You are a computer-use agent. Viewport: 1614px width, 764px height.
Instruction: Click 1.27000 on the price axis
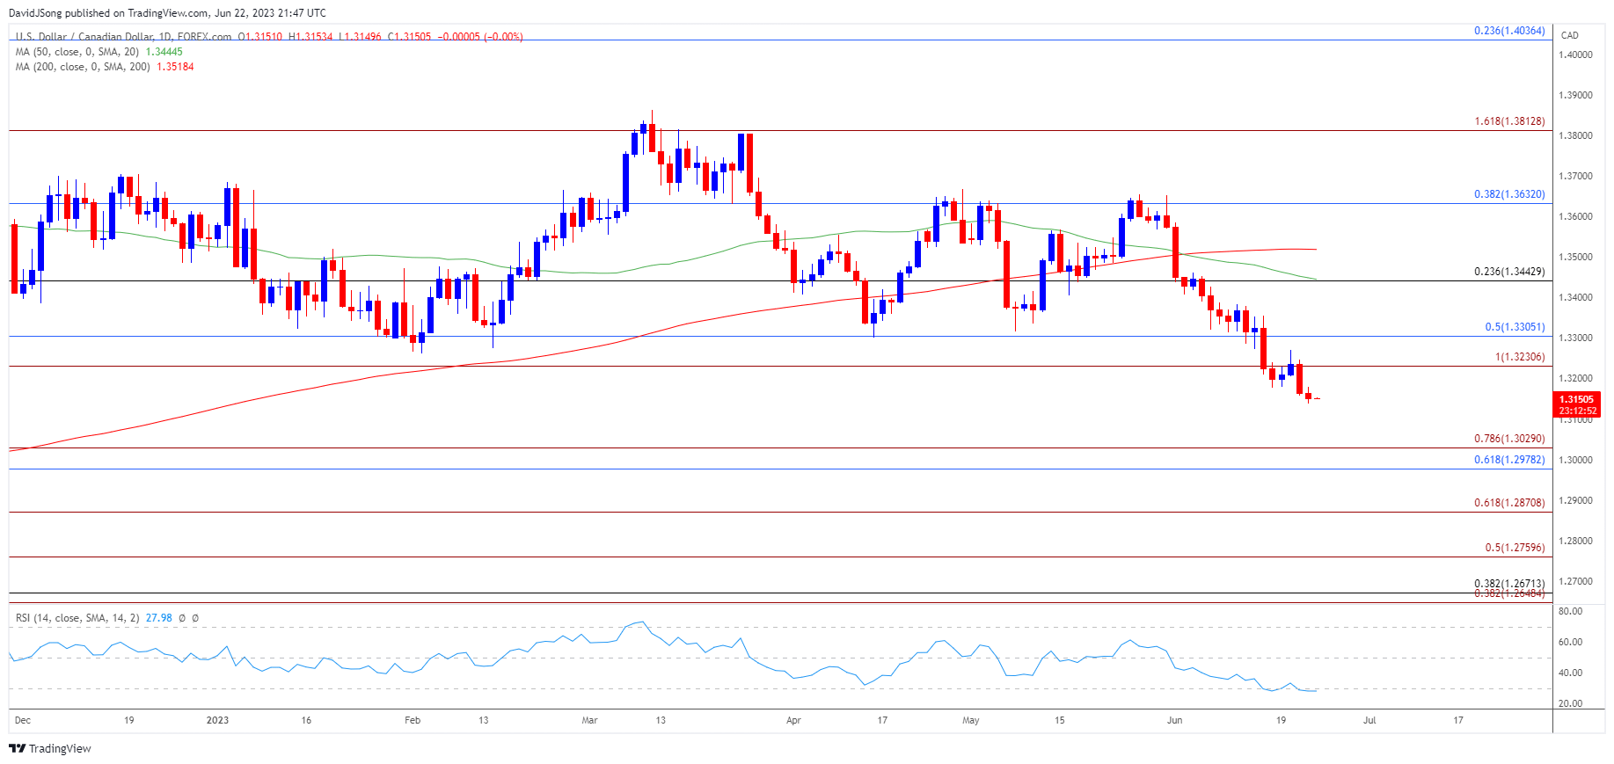tap(1575, 581)
